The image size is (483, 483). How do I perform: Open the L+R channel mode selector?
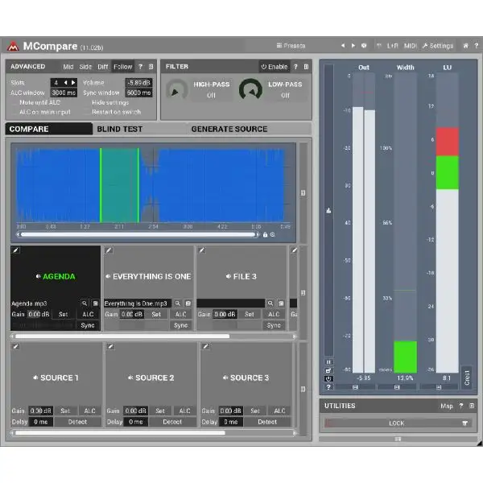[393, 46]
